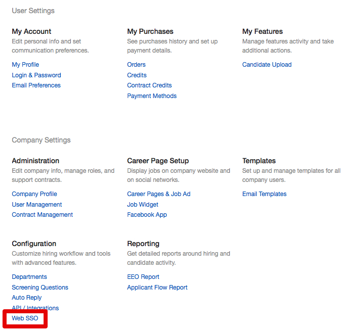Open Career Pages & Job Ad
Screen dimensions: 350x334
159,194
